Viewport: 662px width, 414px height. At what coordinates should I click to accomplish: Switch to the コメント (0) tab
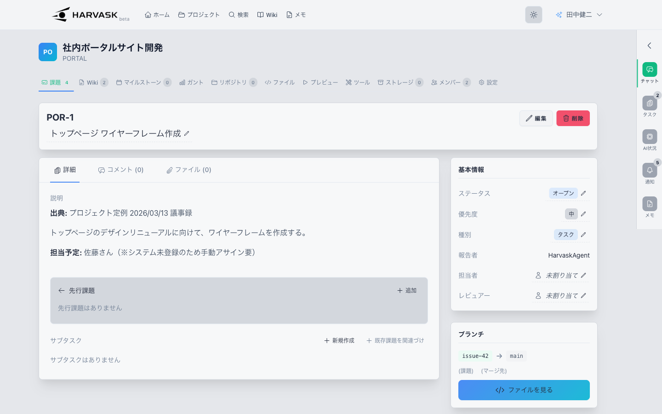pyautogui.click(x=121, y=170)
